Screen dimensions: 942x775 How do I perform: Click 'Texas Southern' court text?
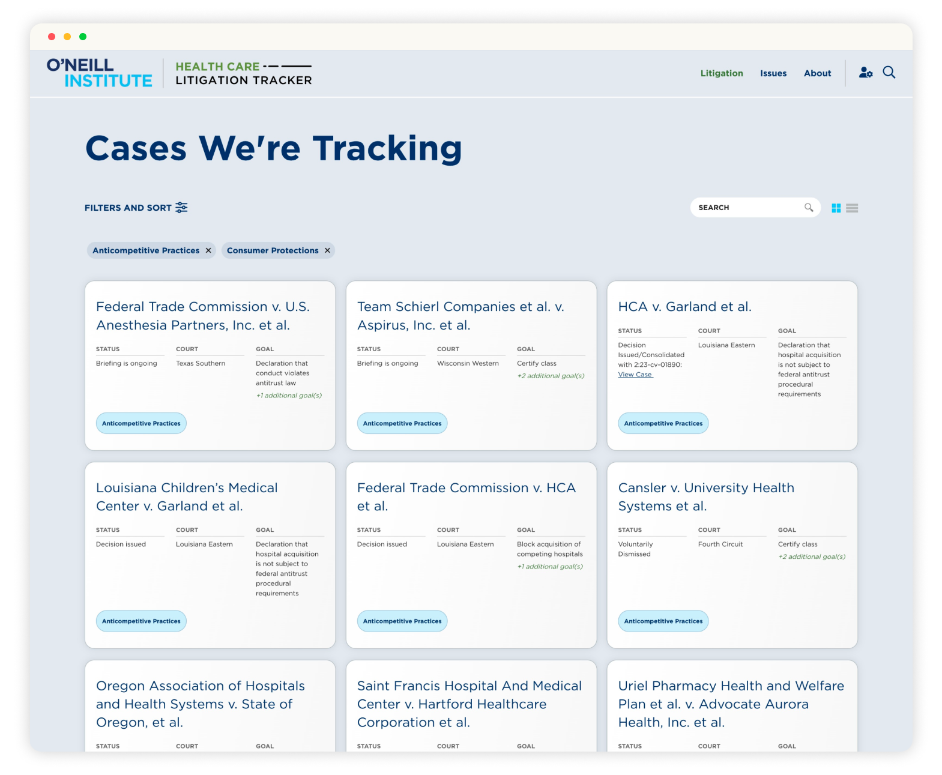pos(201,364)
